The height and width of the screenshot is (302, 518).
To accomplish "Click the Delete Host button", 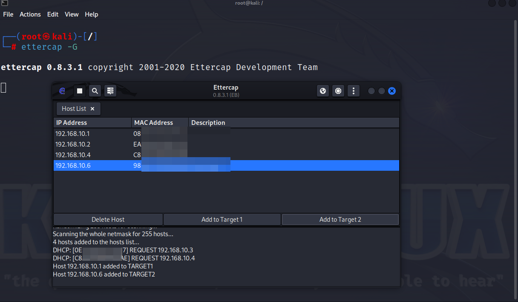I will point(108,220).
